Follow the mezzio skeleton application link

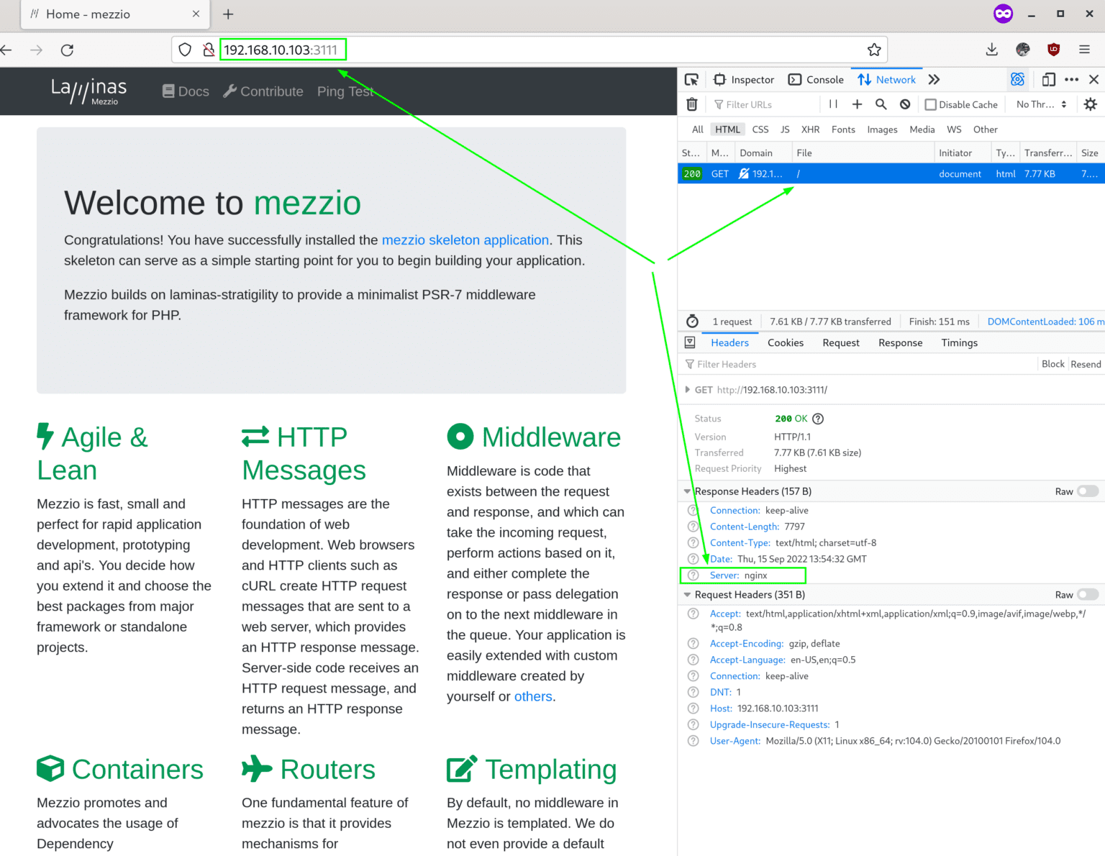(x=465, y=240)
